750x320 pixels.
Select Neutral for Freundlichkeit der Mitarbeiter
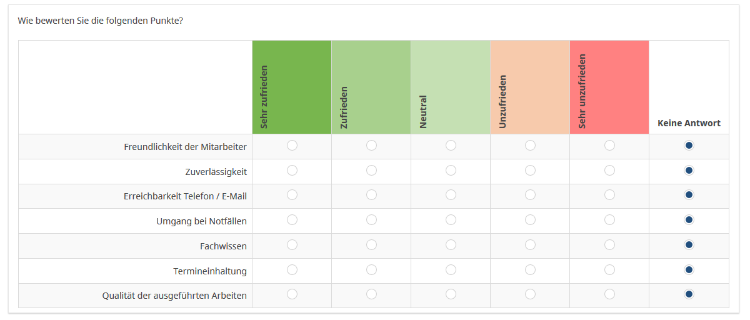451,146
